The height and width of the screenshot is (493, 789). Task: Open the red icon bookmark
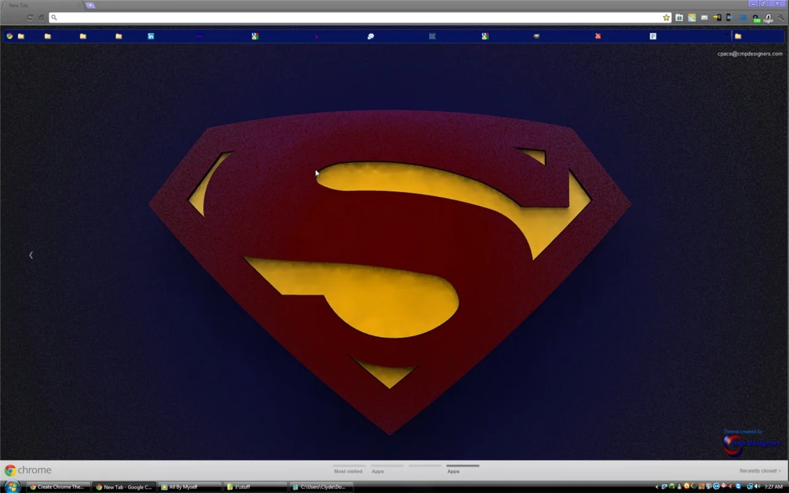pyautogui.click(x=598, y=36)
